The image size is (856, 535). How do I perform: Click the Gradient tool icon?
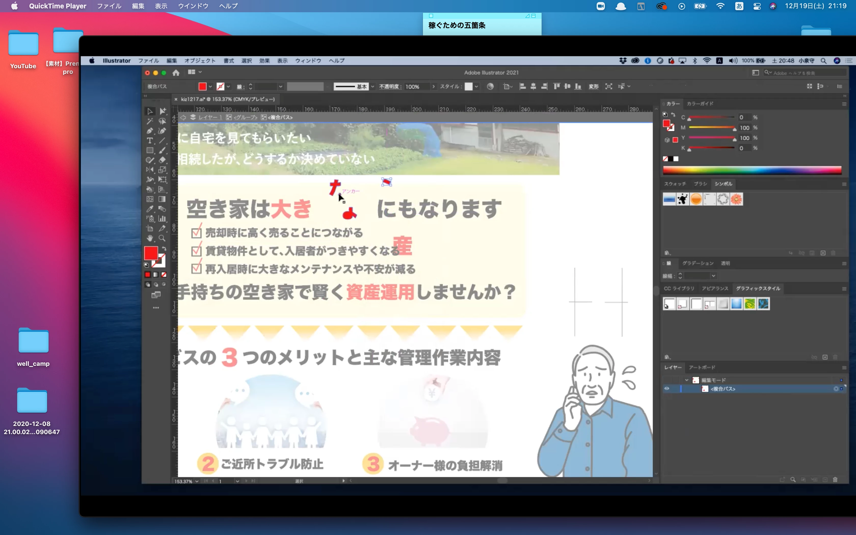click(162, 199)
